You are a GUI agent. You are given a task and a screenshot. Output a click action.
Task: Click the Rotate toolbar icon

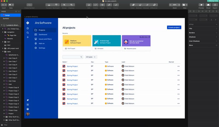96,5
